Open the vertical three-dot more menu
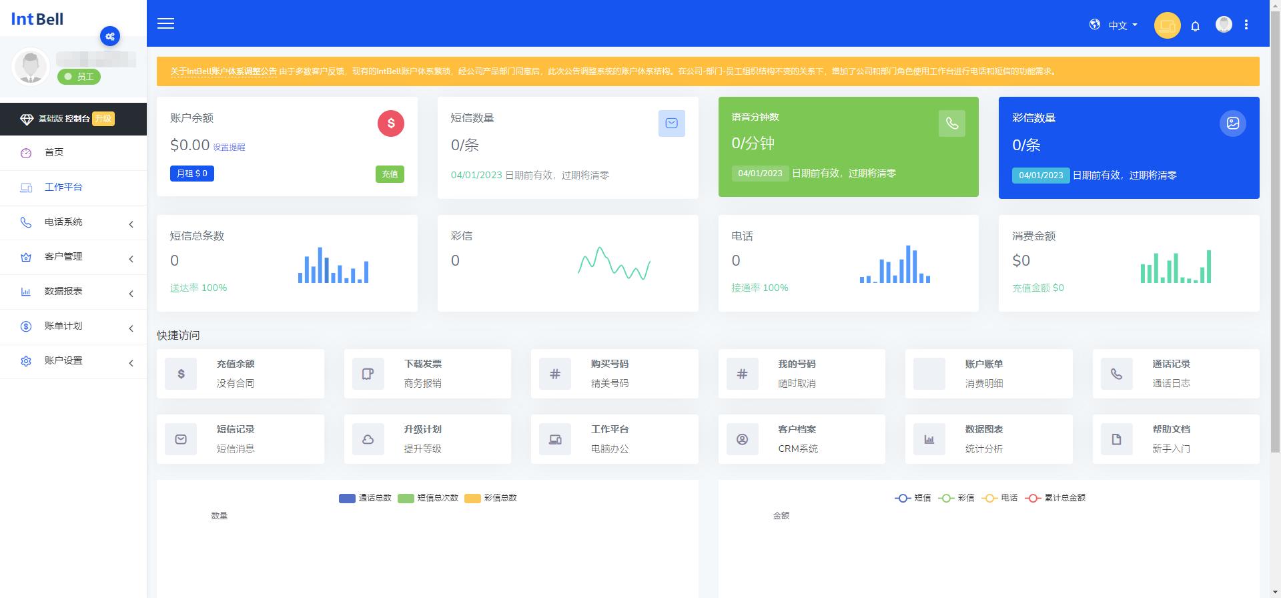This screenshot has height=598, width=1281. pos(1246,25)
